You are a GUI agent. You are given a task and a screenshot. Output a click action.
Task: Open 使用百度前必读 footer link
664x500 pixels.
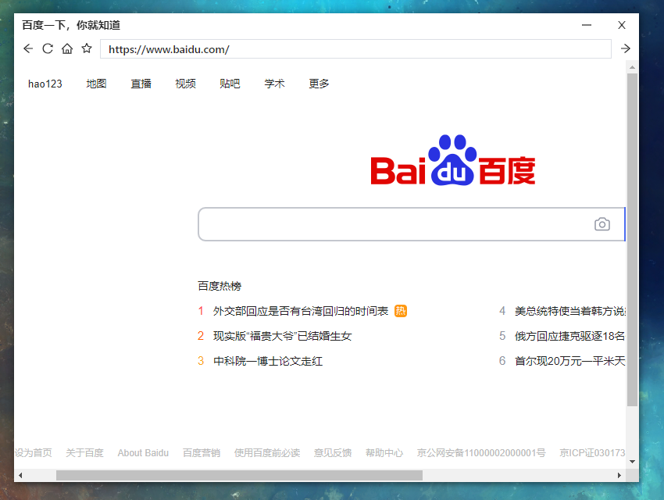tap(267, 453)
